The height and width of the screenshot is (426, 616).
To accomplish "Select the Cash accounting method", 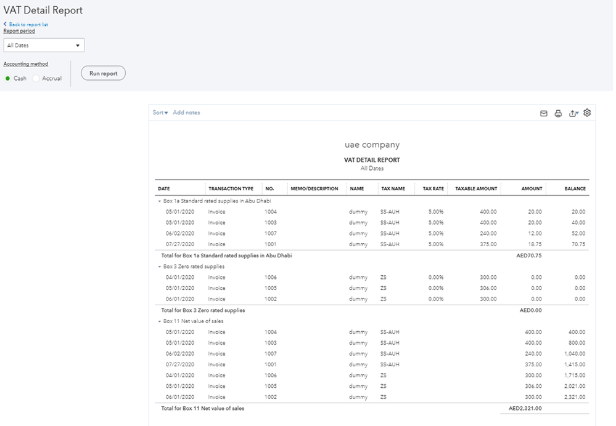I will point(8,78).
